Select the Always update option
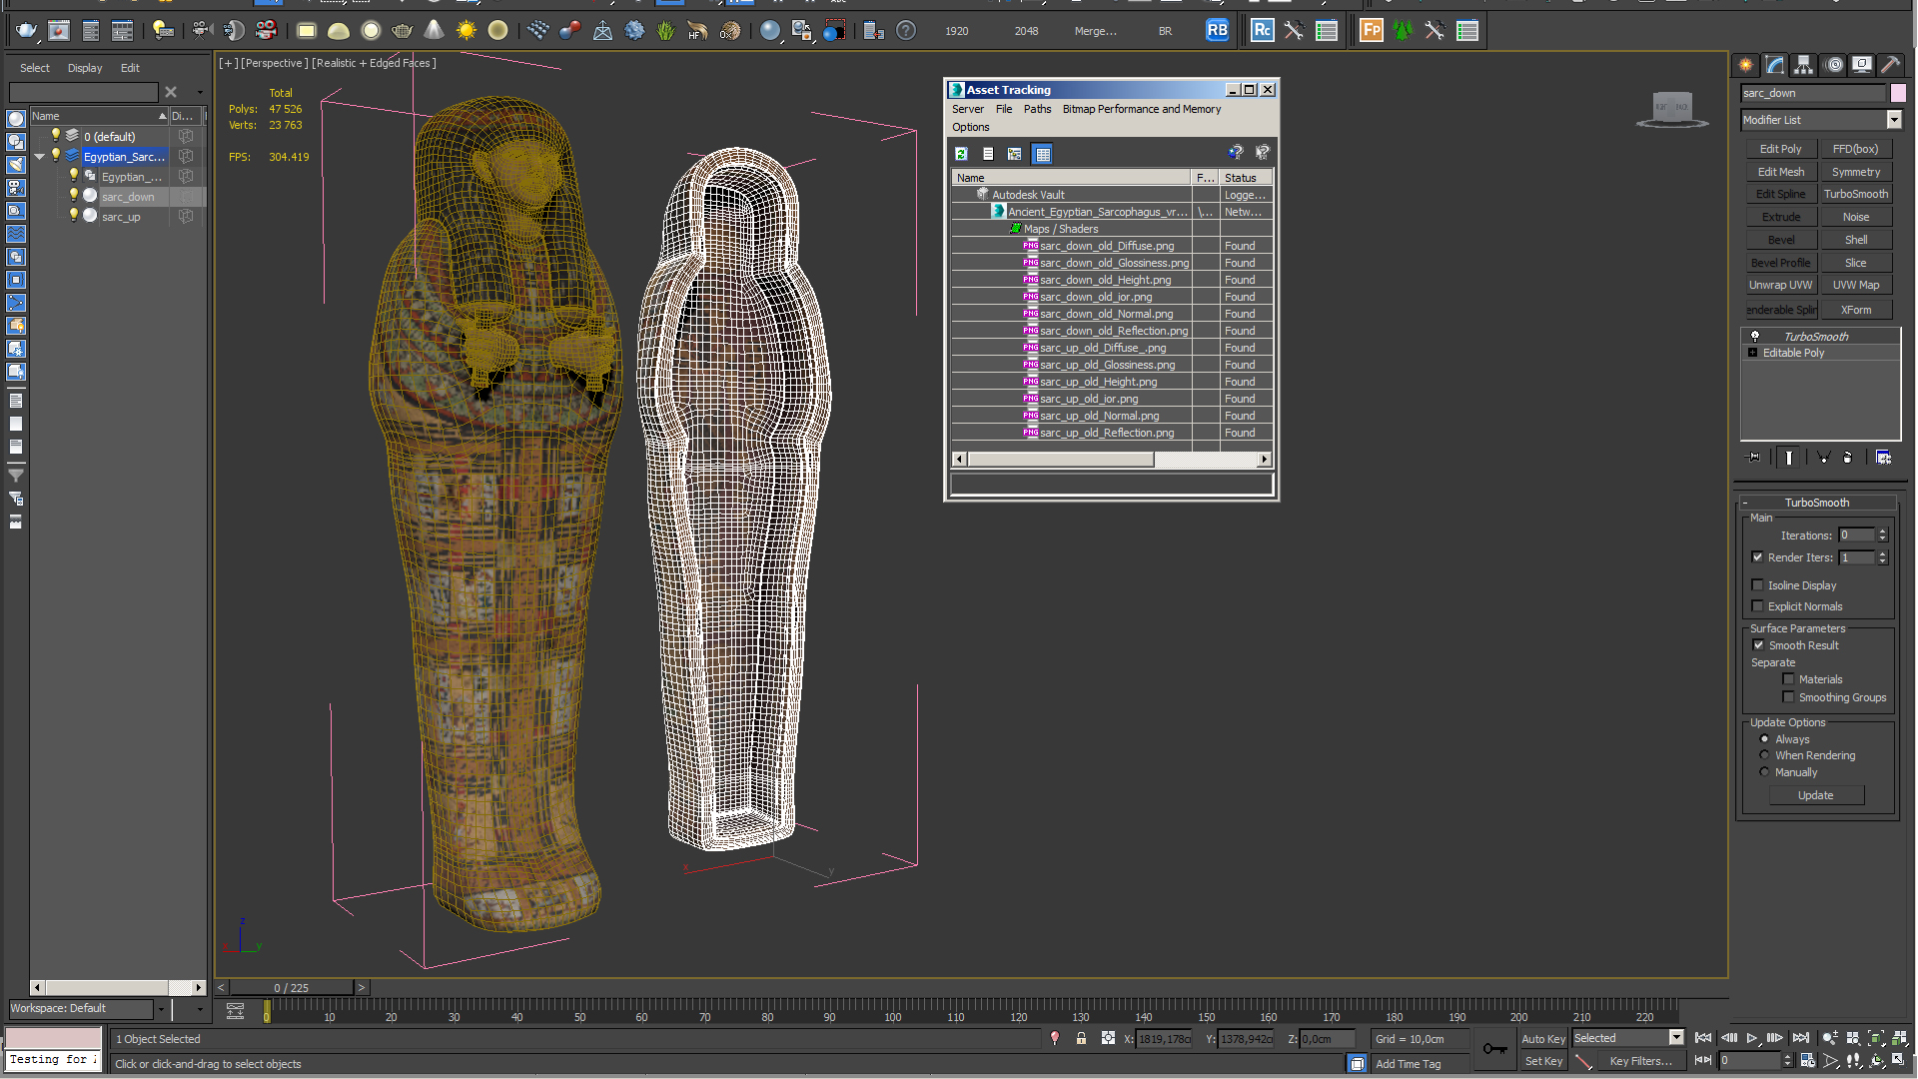Viewport: 1918px width, 1079px height. [x=1765, y=739]
